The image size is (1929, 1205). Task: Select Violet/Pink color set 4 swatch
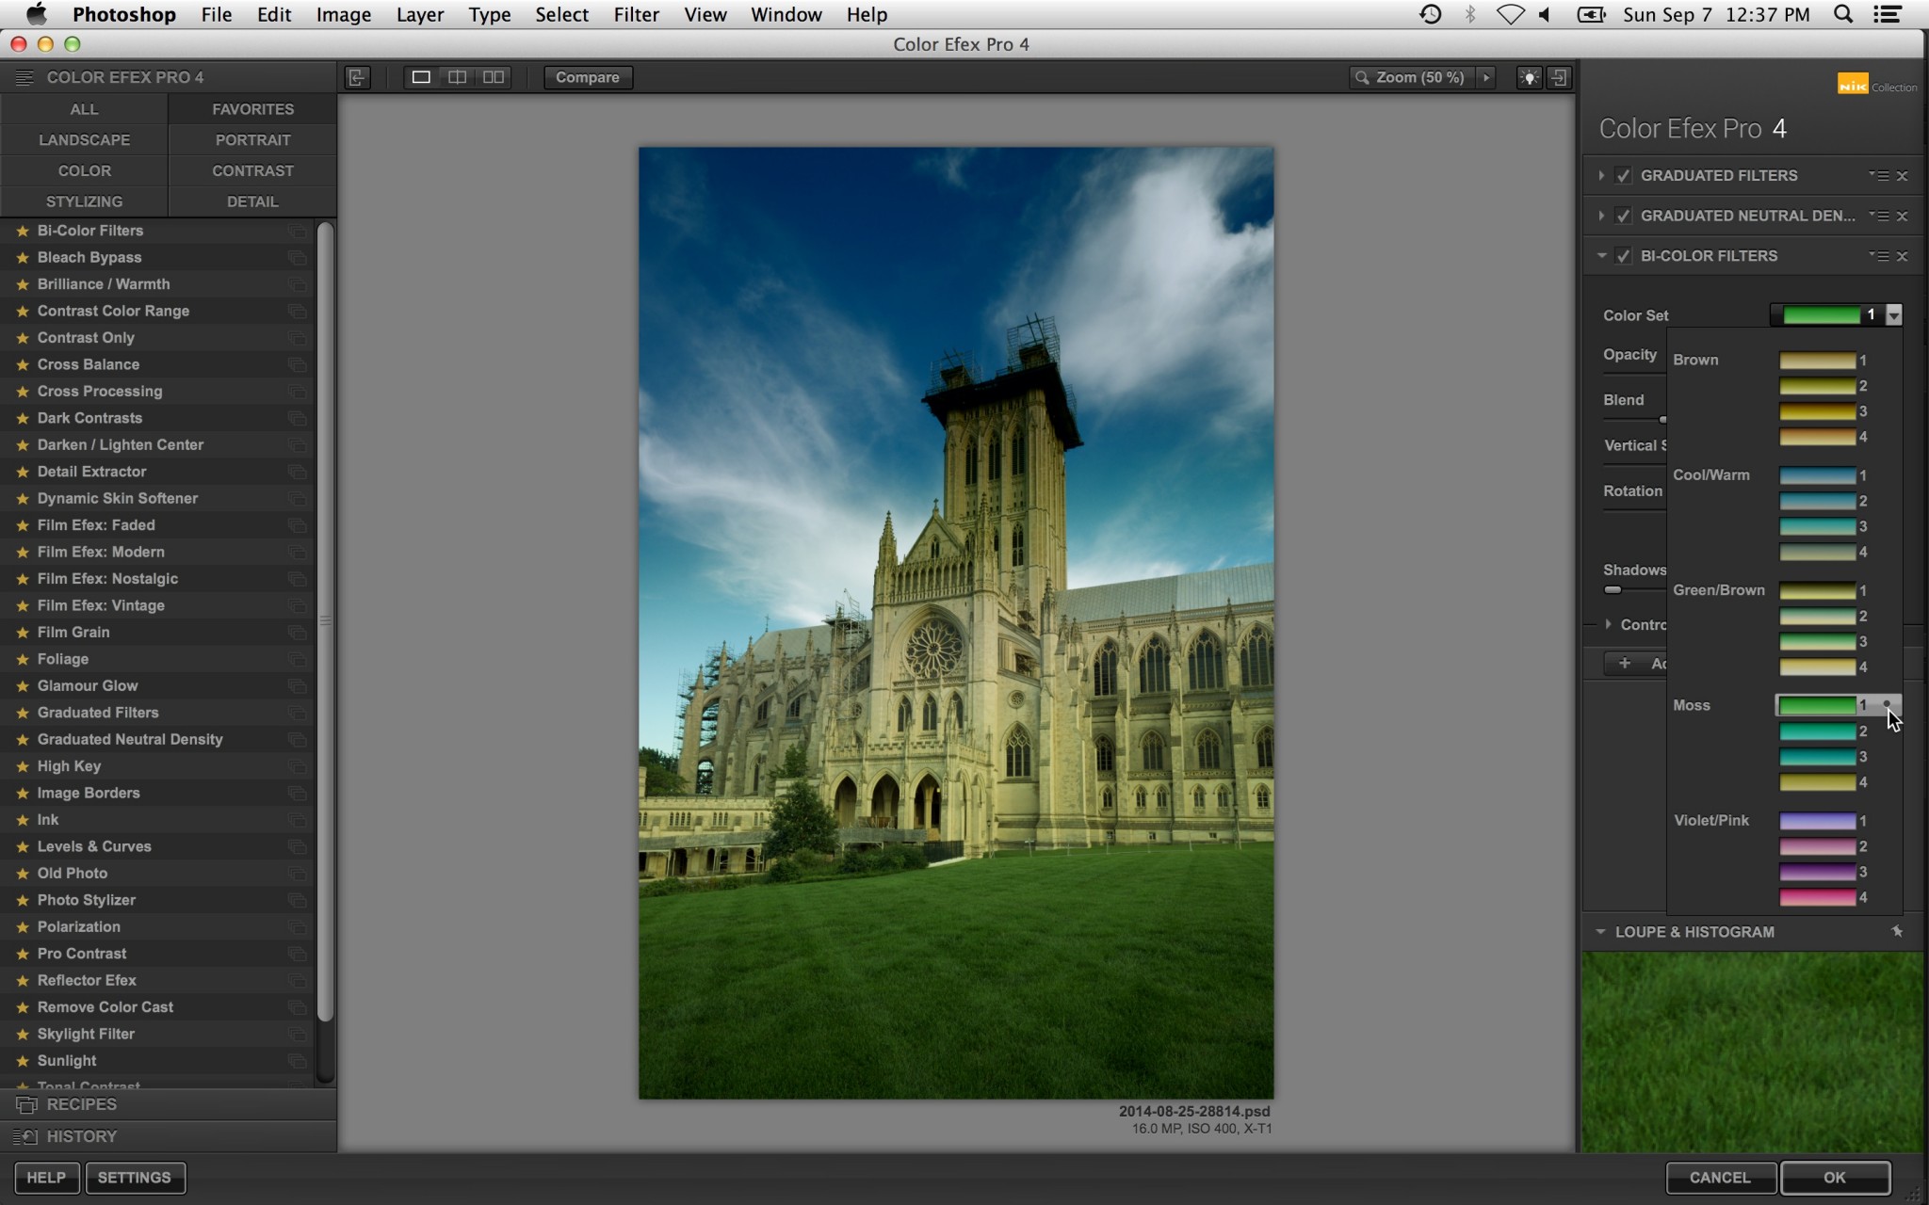pyautogui.click(x=1817, y=897)
